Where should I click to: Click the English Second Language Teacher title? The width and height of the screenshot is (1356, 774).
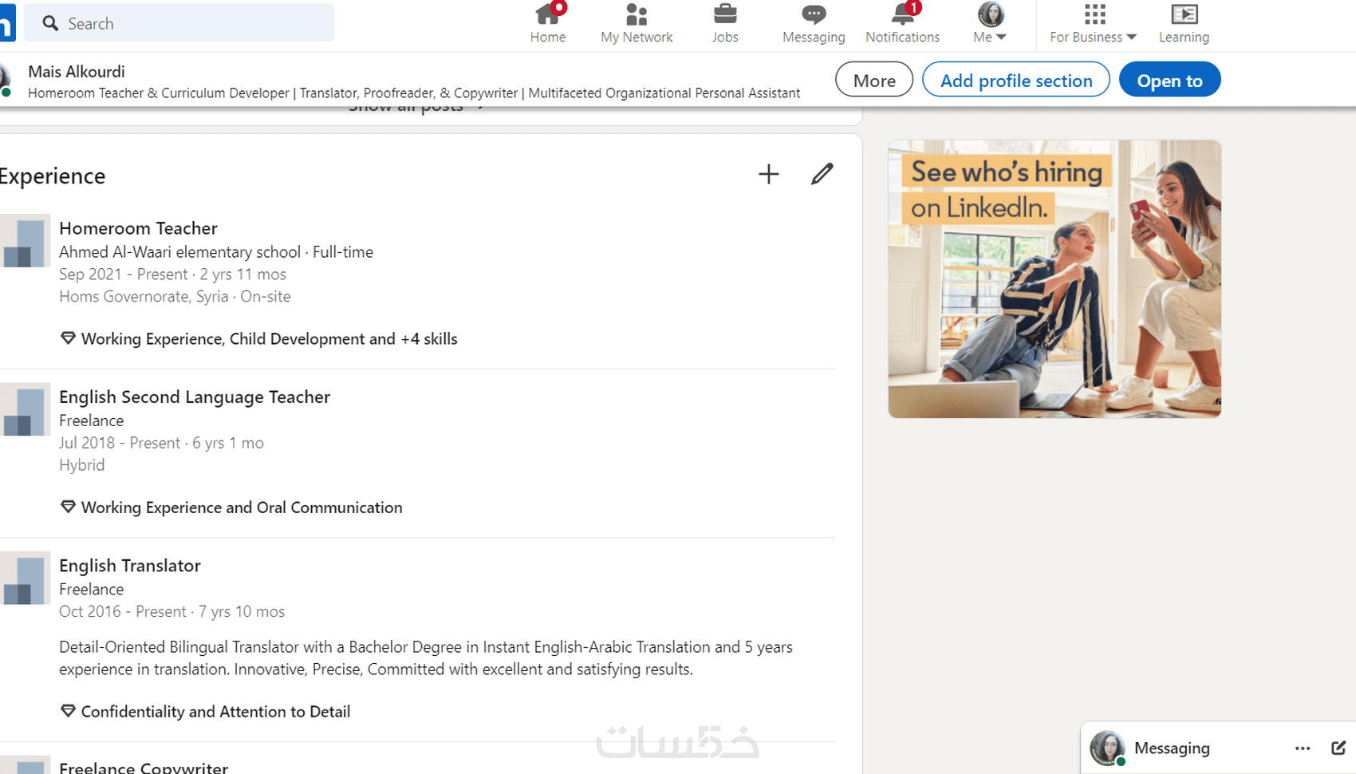coord(195,397)
